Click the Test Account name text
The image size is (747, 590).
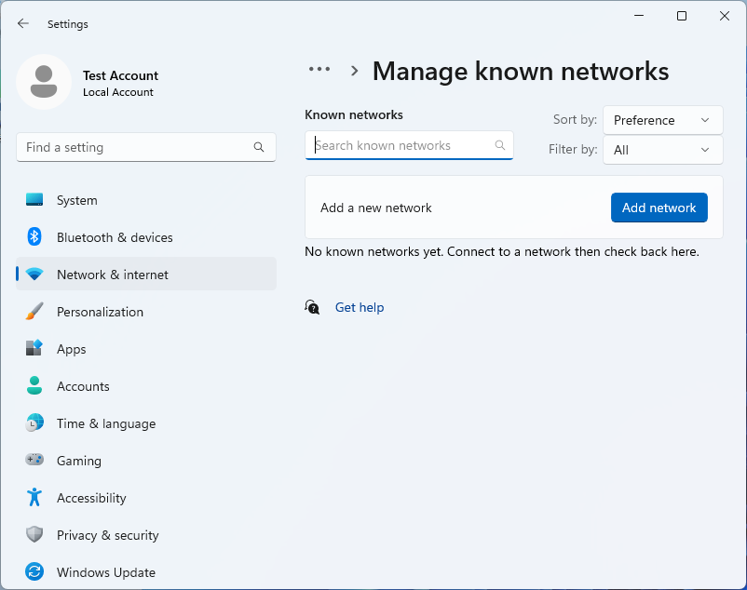click(120, 75)
